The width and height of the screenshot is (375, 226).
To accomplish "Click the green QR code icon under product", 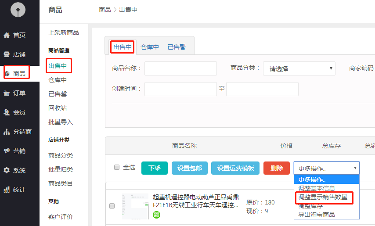I will click(157, 215).
